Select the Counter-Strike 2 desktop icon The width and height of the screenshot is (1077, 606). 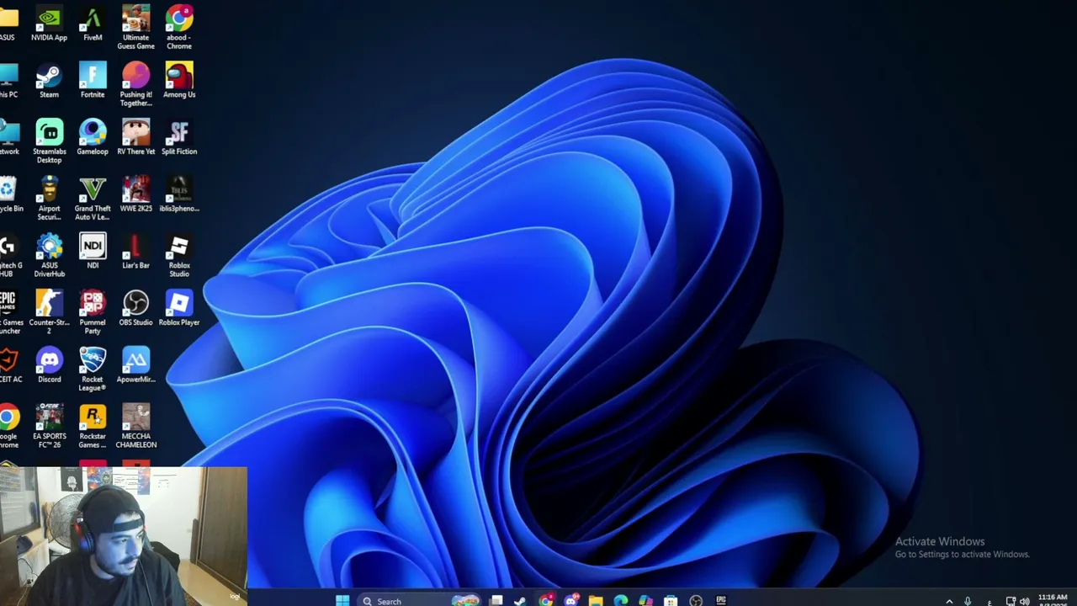click(49, 312)
